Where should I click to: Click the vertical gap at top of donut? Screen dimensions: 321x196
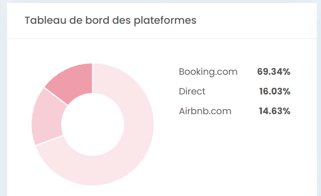click(93, 78)
